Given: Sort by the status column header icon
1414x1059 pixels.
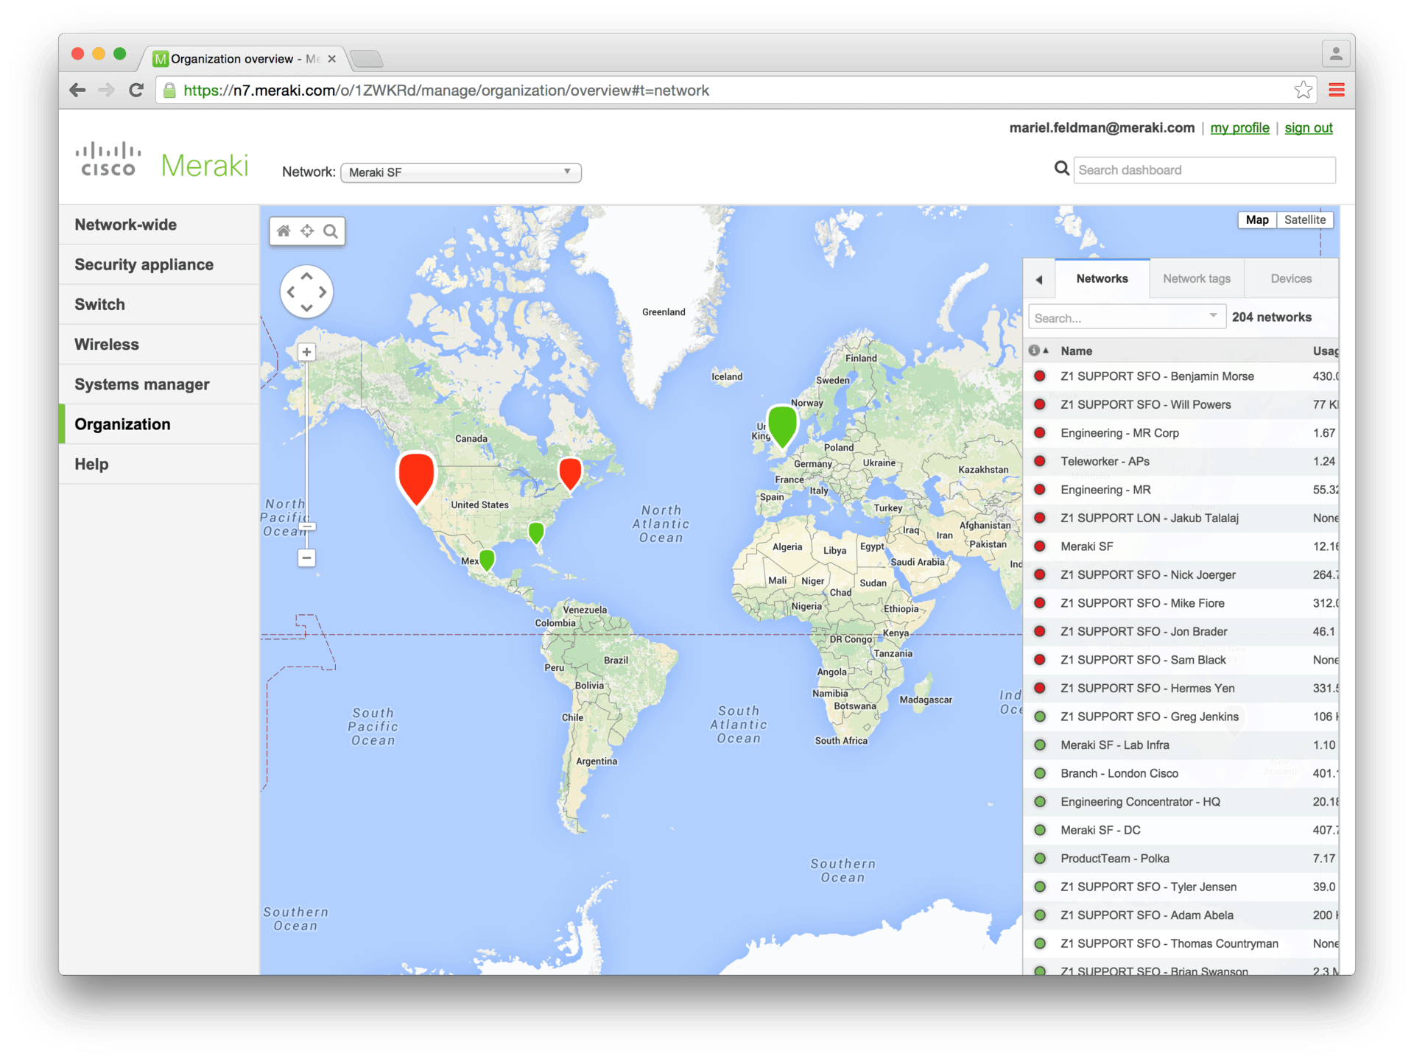Looking at the screenshot, I should [1038, 351].
